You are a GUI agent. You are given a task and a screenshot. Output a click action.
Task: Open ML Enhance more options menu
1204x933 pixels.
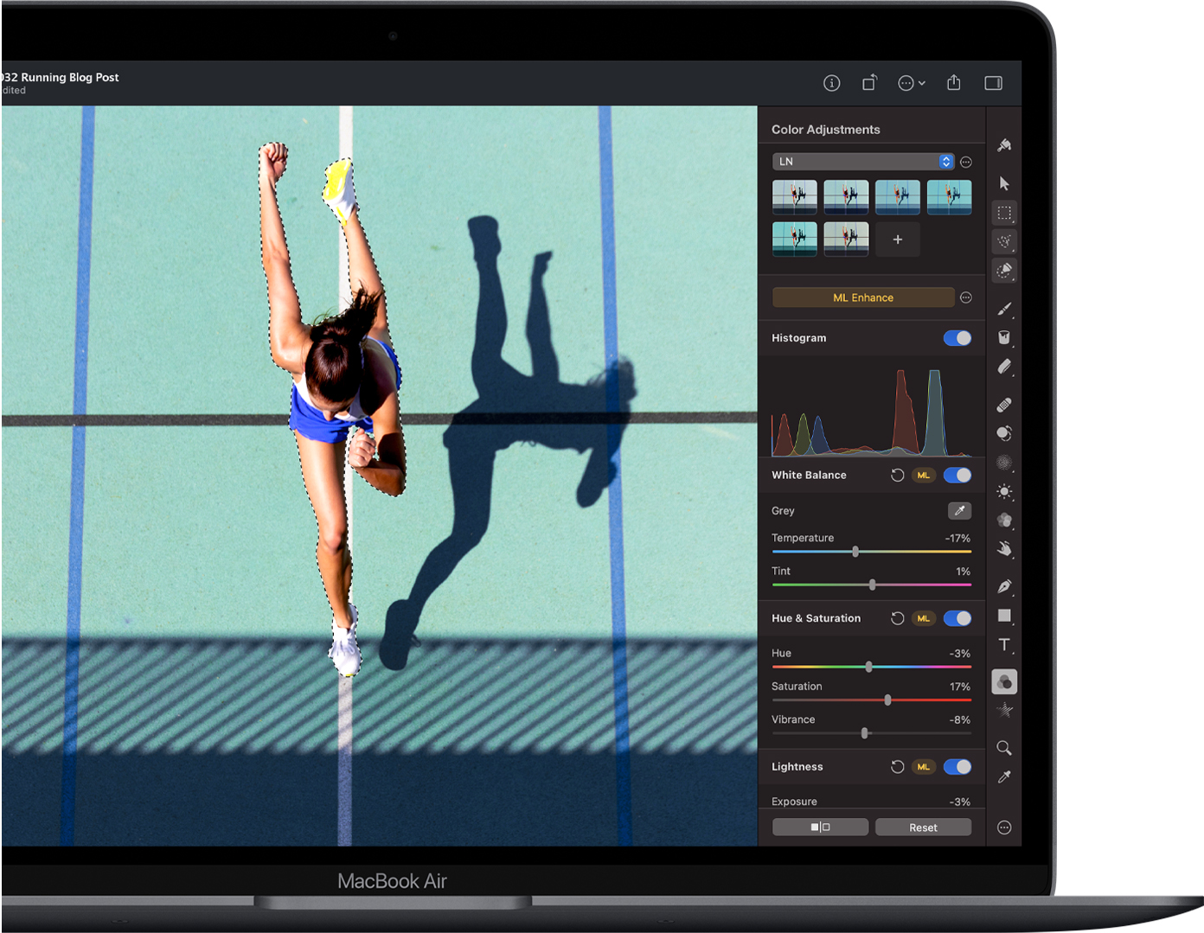click(966, 297)
